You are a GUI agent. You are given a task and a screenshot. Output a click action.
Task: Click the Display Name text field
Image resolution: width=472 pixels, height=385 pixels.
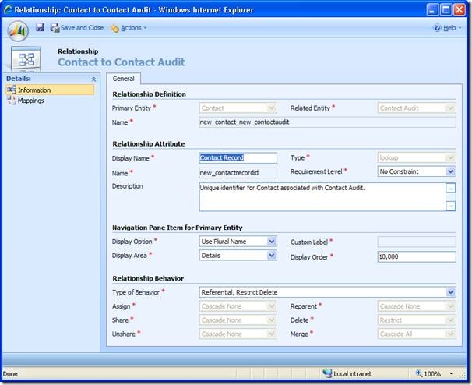pyautogui.click(x=238, y=157)
